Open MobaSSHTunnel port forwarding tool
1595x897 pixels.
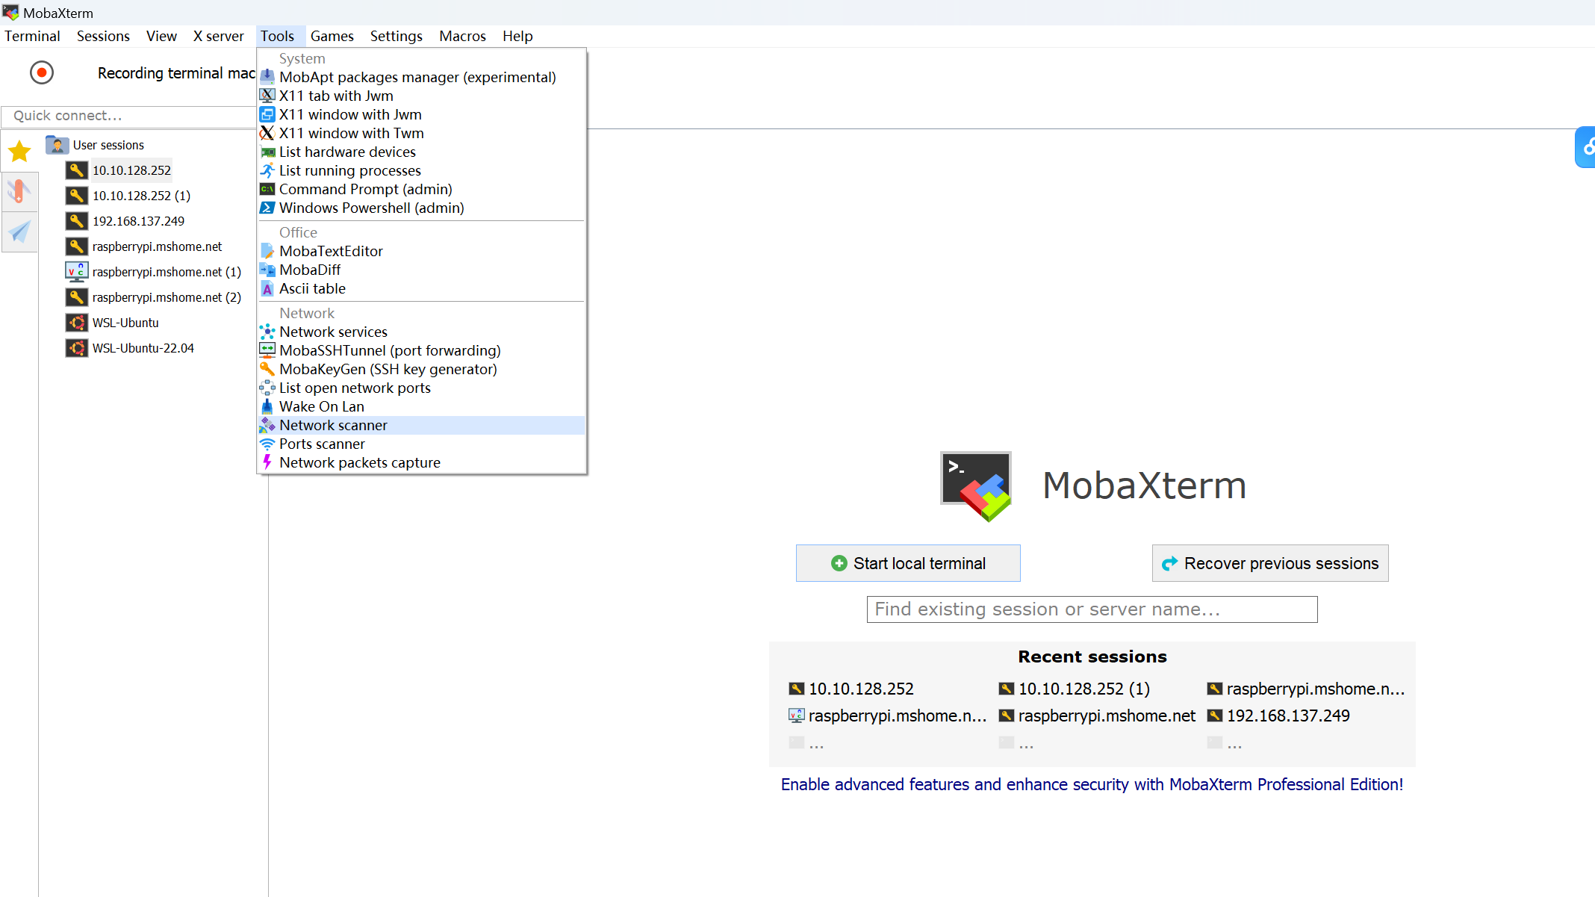point(389,350)
